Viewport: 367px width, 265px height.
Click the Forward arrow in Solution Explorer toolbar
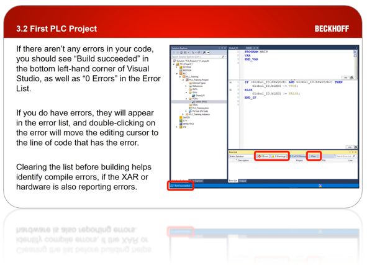(x=178, y=52)
